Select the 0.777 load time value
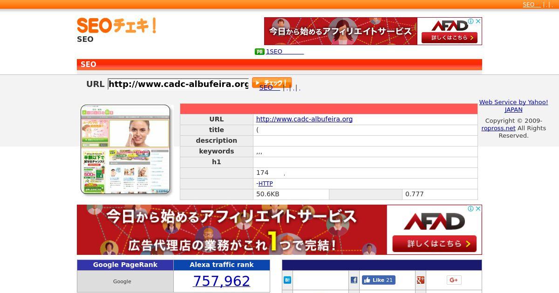 [x=415, y=194]
